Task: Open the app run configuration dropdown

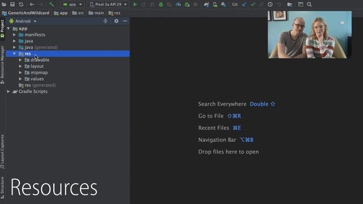Action: click(x=73, y=5)
